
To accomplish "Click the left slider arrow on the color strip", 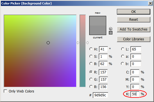I will pyautogui.click(x=78, y=43).
